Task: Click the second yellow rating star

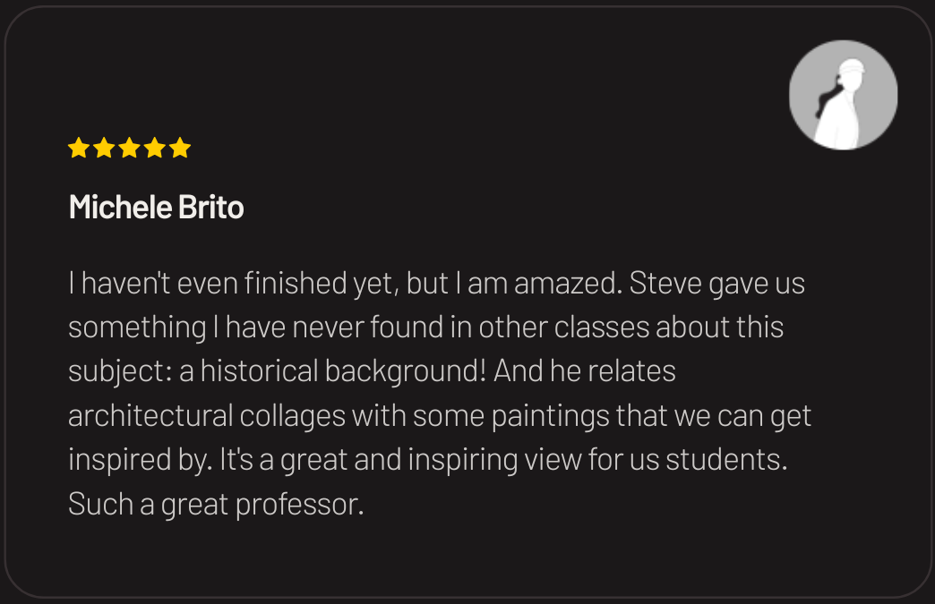Action: click(x=104, y=148)
